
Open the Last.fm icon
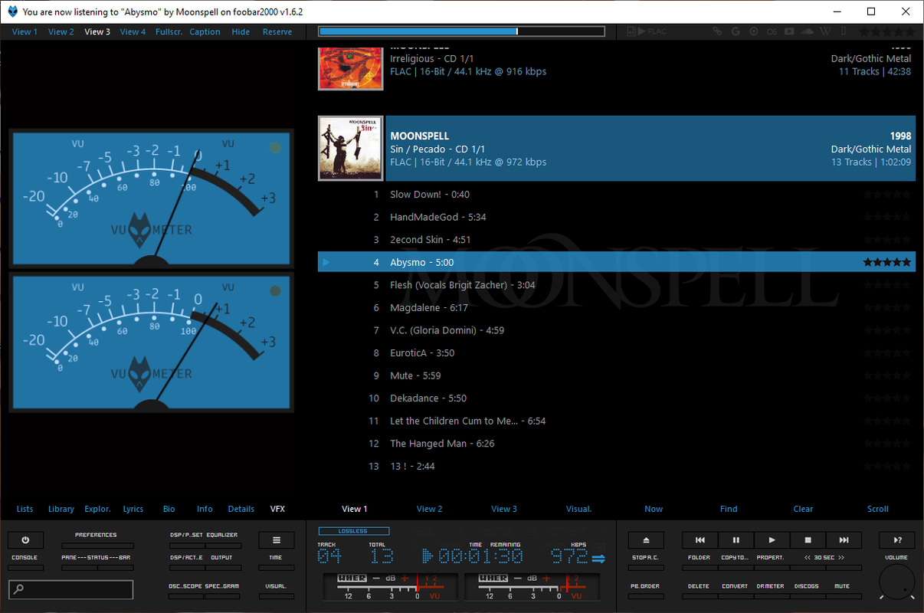(772, 31)
